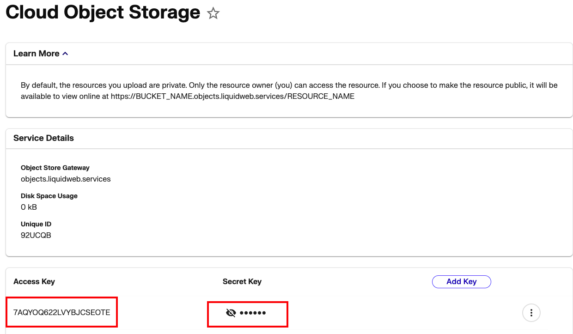
Task: Click the objects.liquidweb.services gateway value
Action: pos(66,179)
